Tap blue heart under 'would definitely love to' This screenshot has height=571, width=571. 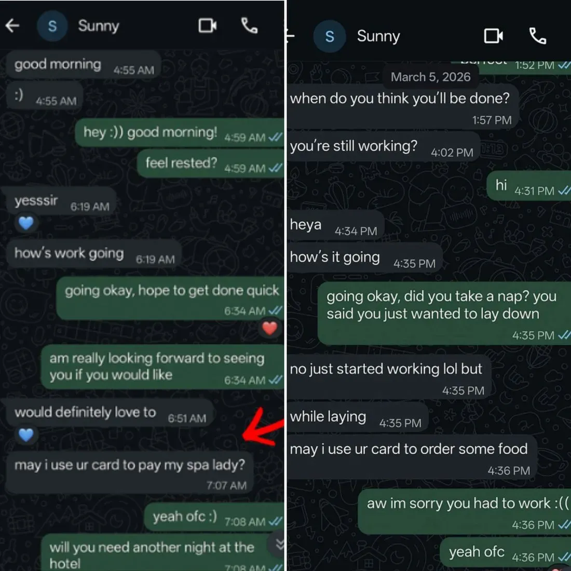[x=26, y=435]
